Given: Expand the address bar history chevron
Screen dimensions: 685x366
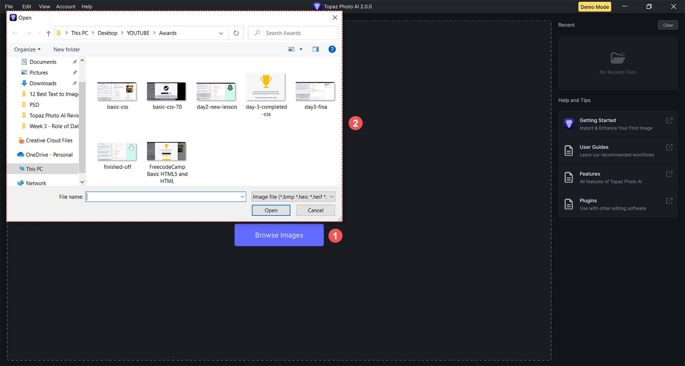Looking at the screenshot, I should tap(221, 33).
